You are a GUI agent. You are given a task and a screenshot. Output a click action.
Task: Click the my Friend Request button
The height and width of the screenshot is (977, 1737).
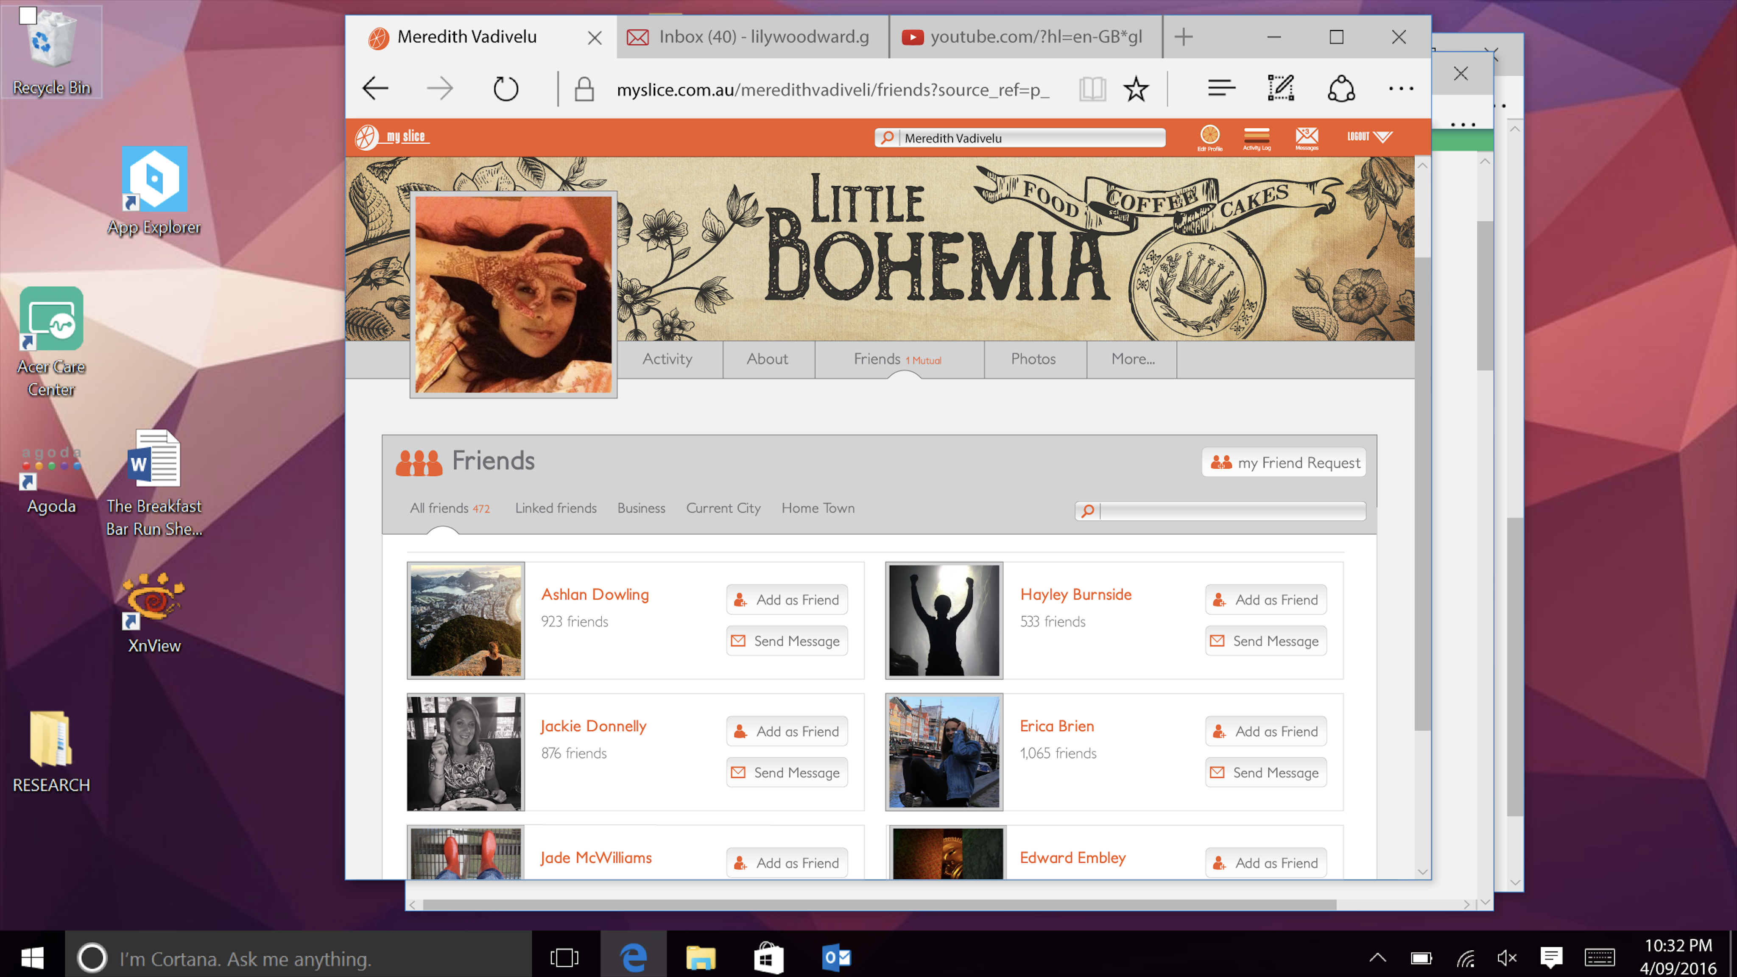coord(1284,463)
